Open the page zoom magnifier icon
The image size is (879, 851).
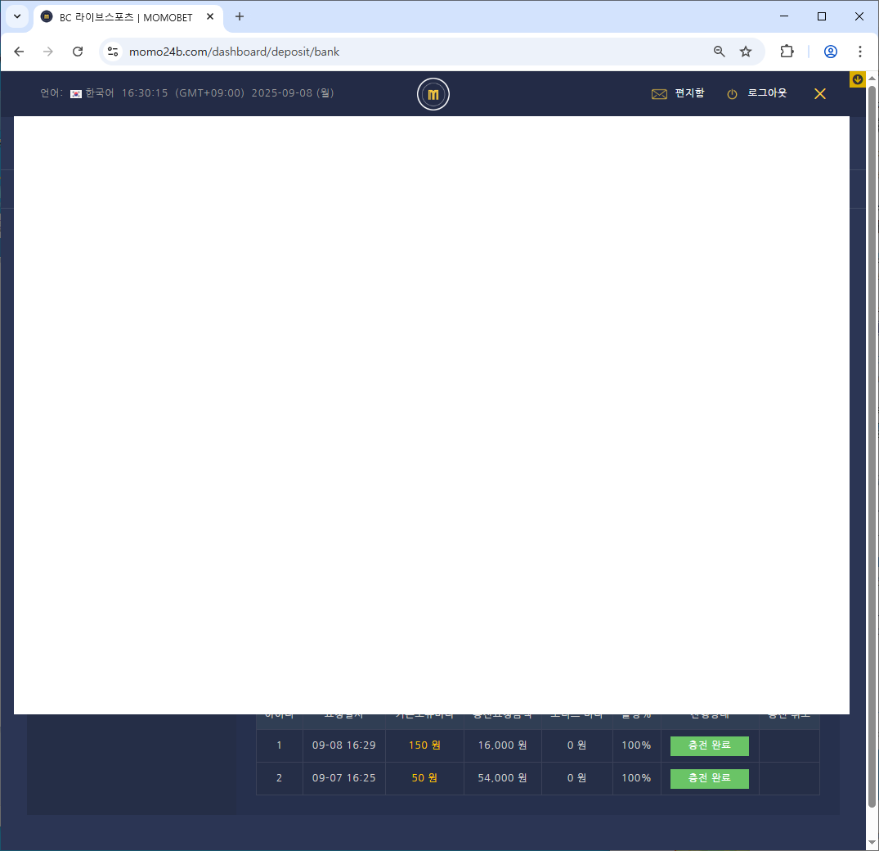click(x=720, y=52)
